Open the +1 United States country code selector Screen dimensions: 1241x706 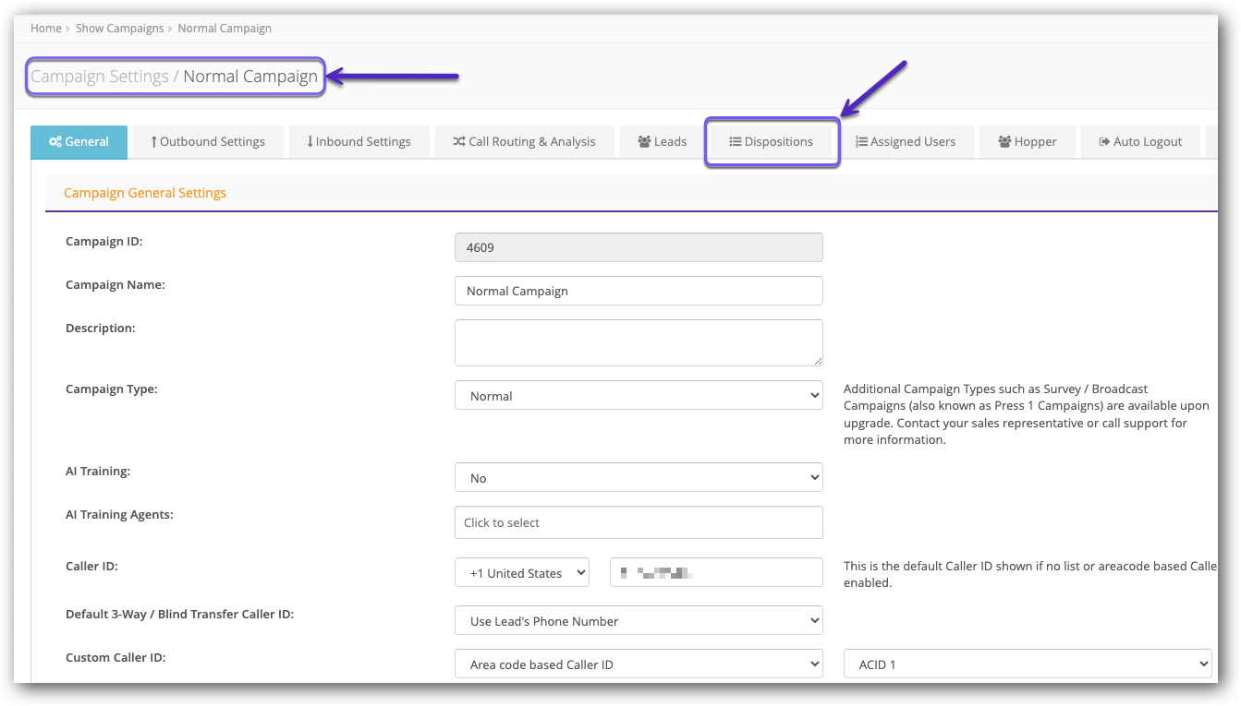tap(521, 571)
